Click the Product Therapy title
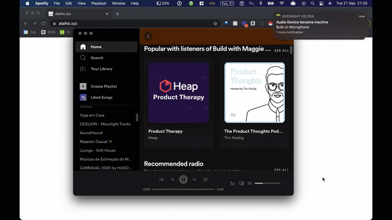Viewport: 392px width, 220px height. coord(165,131)
